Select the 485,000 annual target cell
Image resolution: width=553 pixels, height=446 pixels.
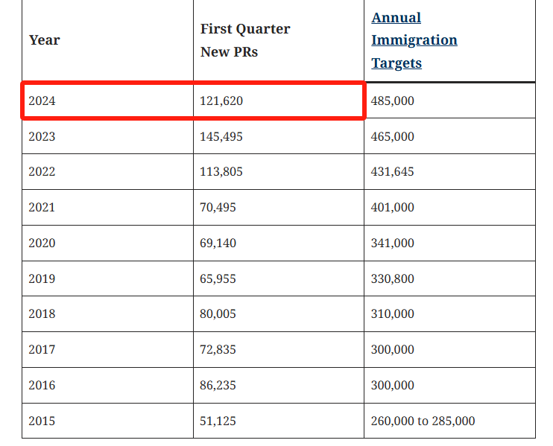[393, 101]
